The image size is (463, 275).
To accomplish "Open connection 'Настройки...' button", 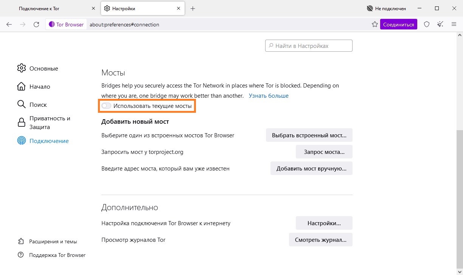I will [324, 223].
